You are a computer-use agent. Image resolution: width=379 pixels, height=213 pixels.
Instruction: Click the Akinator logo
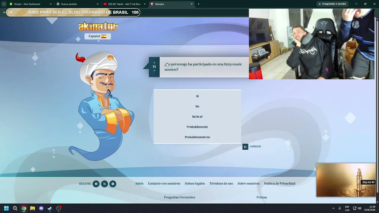tap(98, 26)
